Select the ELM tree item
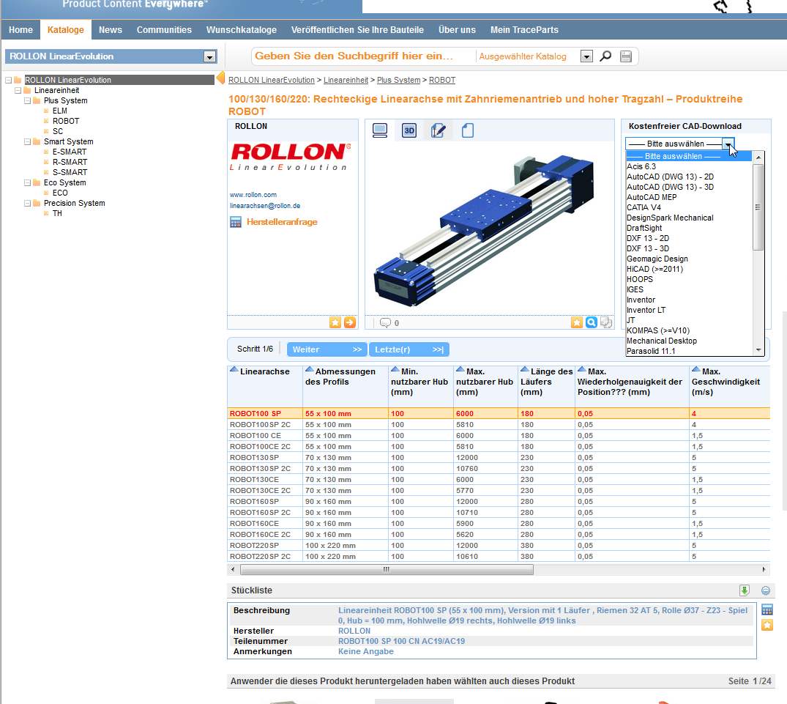The height and width of the screenshot is (704, 787). 60,111
